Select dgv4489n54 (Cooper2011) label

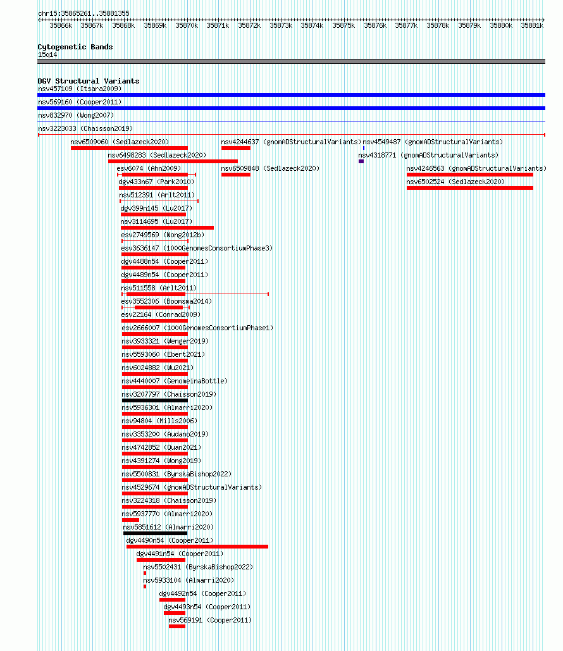(x=165, y=275)
